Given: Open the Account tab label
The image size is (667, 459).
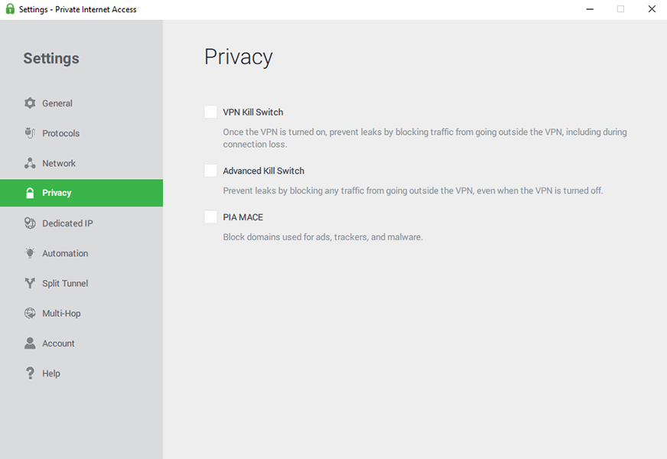Looking at the screenshot, I should (x=58, y=343).
